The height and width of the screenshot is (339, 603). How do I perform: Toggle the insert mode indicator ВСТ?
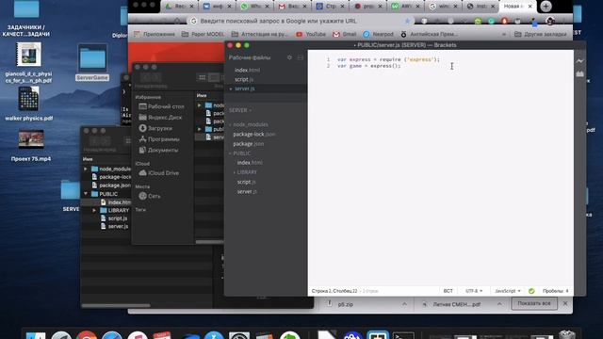pos(448,291)
